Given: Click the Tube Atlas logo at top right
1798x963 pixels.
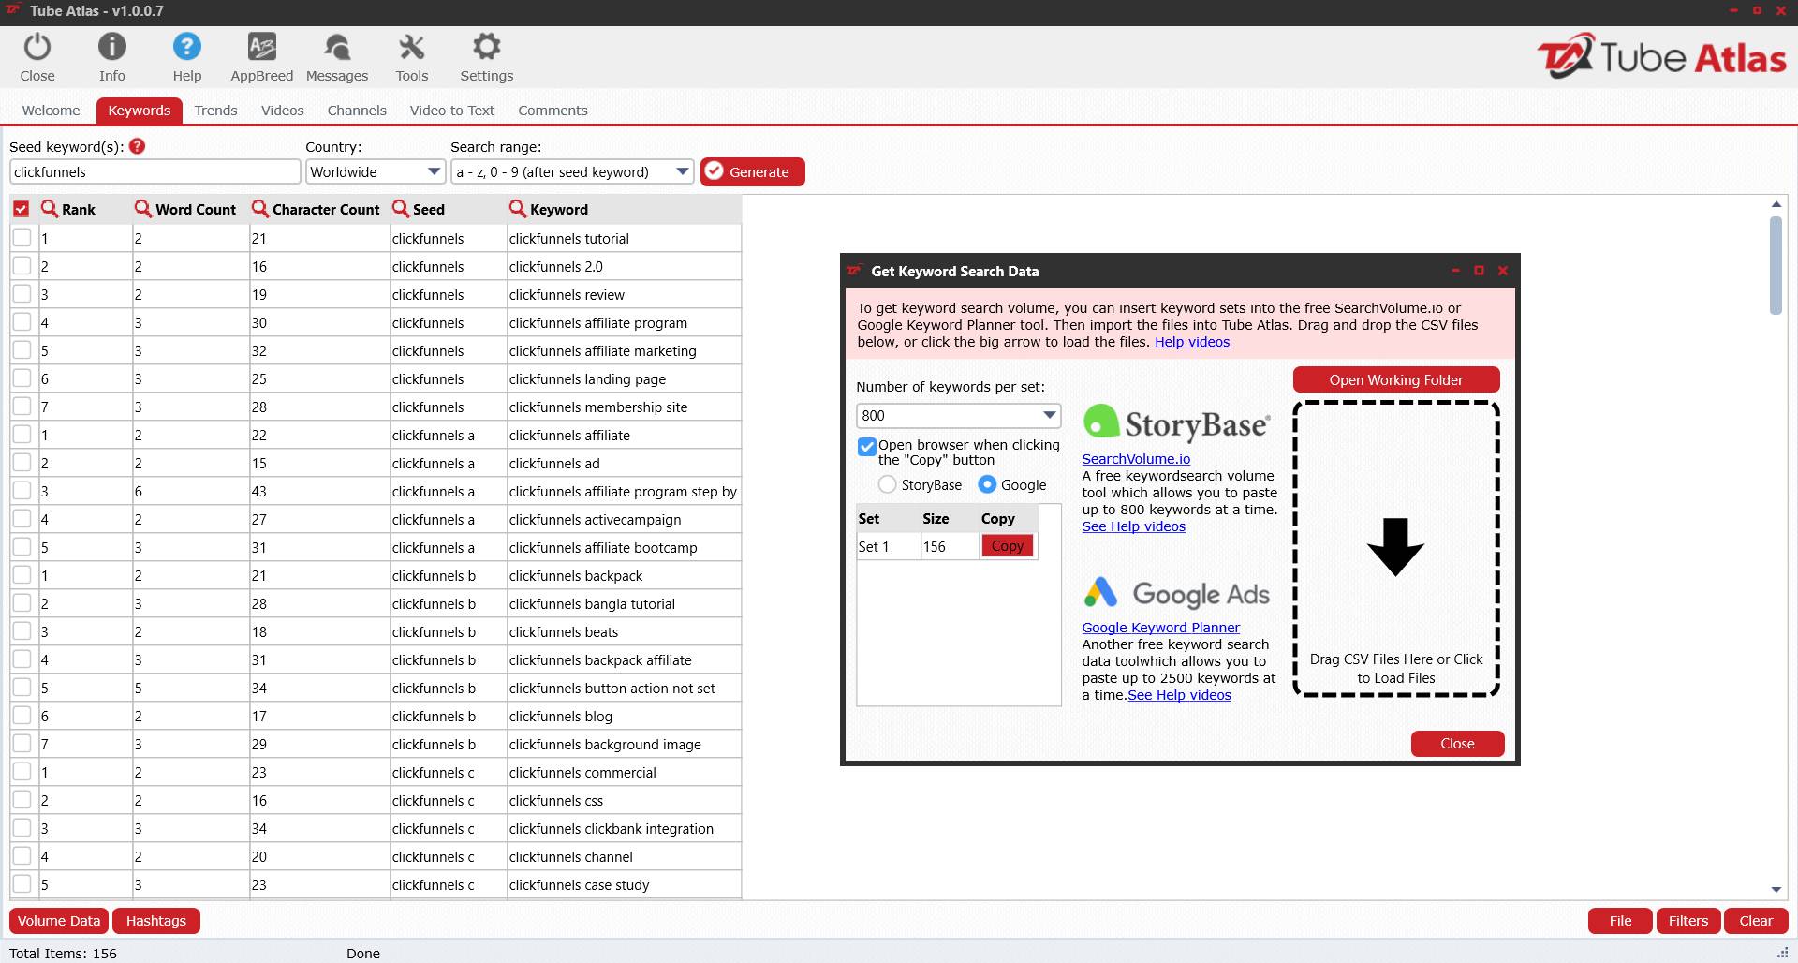Looking at the screenshot, I should pos(1662,57).
